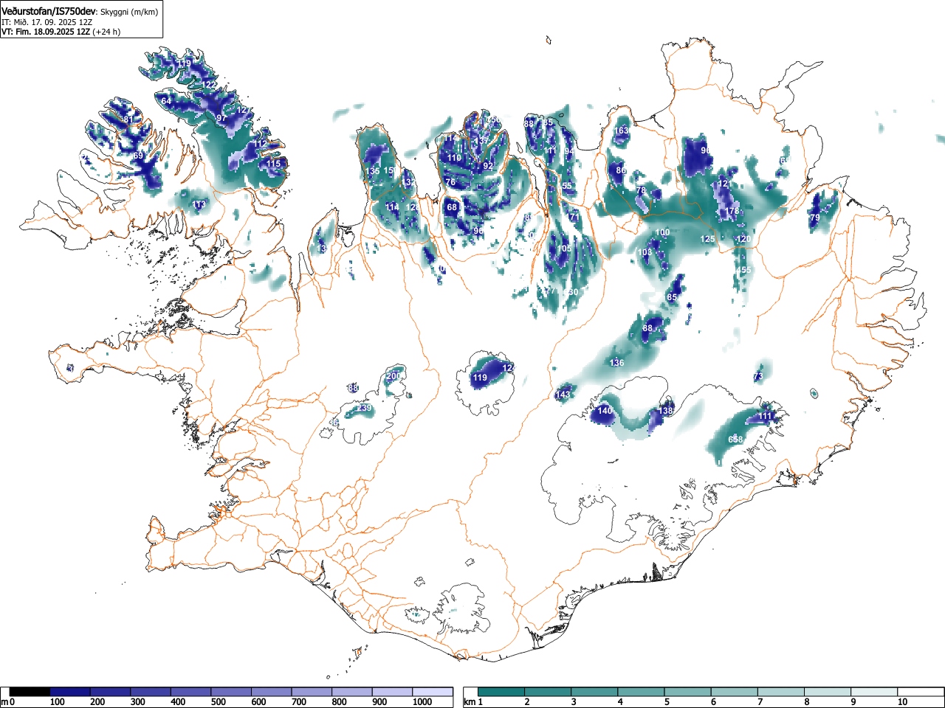
Task: Click the '86' visibility value
Action: click(x=621, y=170)
